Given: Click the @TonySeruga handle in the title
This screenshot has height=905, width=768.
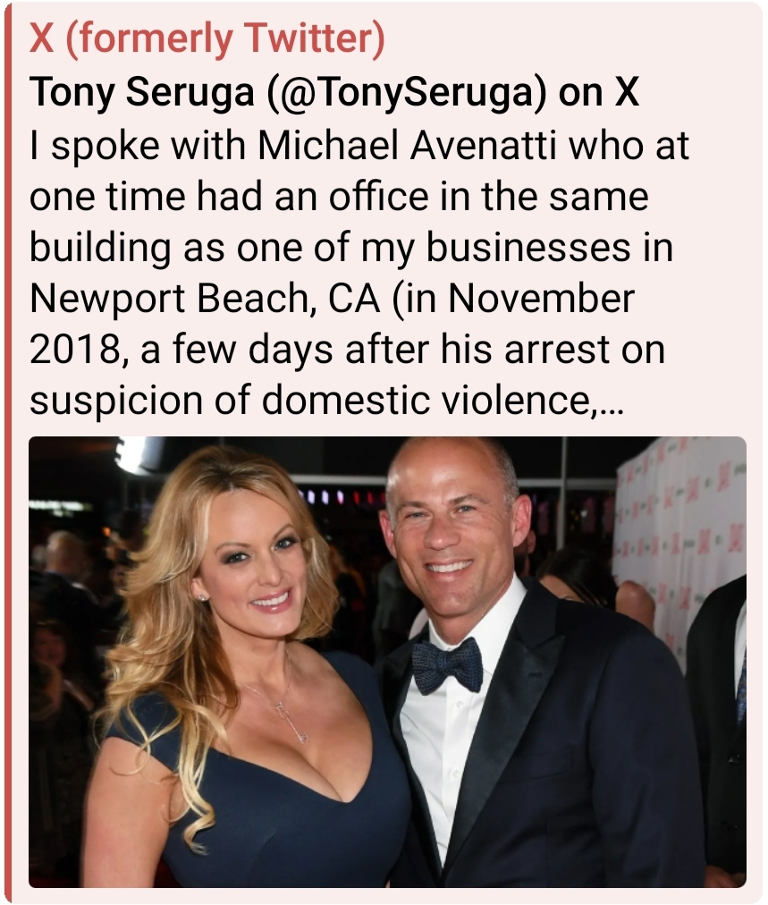Looking at the screenshot, I should [x=407, y=92].
